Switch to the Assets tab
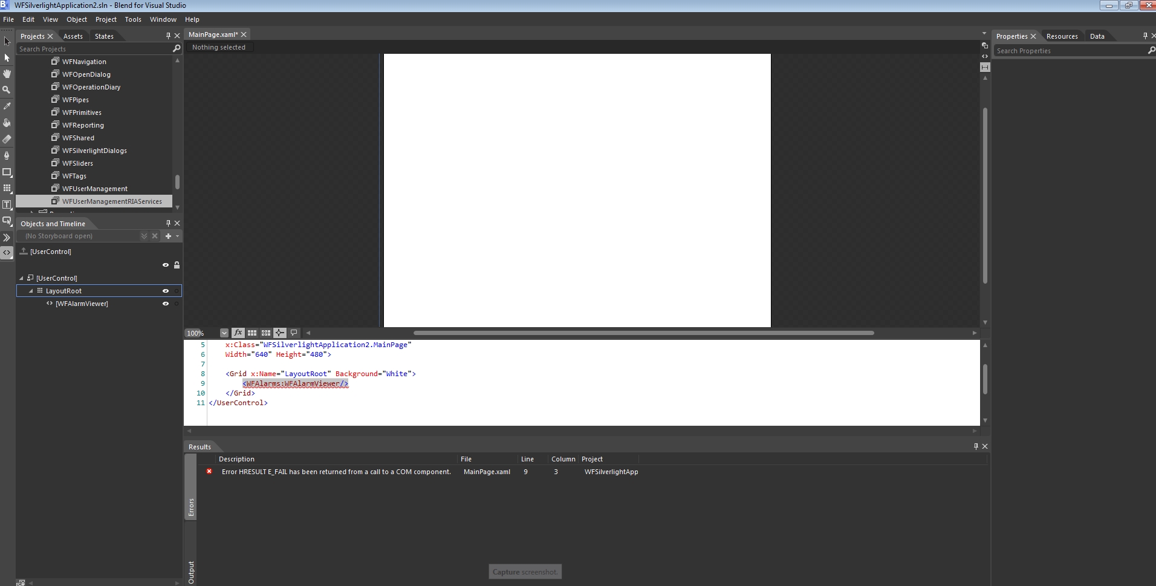 (x=73, y=36)
